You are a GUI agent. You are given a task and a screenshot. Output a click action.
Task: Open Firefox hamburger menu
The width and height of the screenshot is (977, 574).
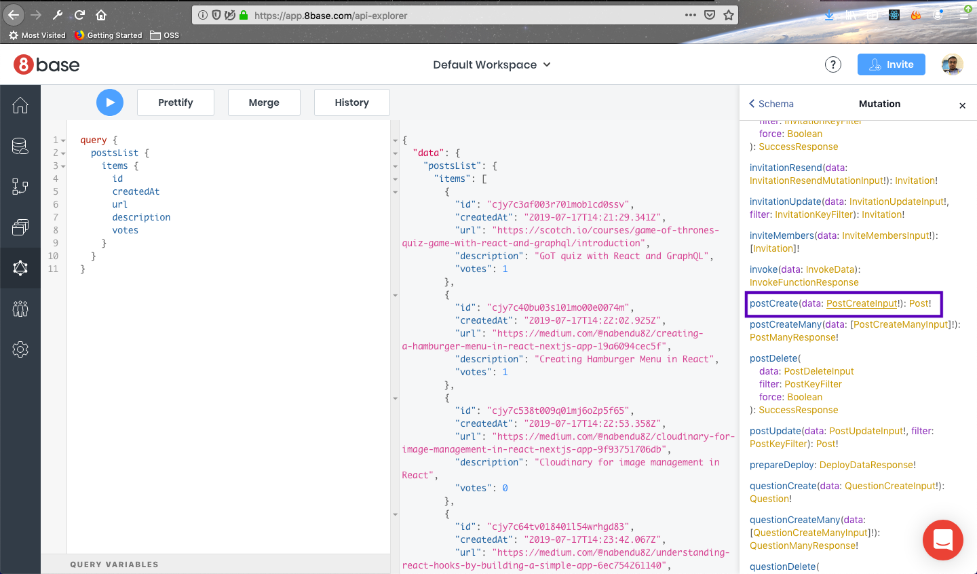(964, 15)
